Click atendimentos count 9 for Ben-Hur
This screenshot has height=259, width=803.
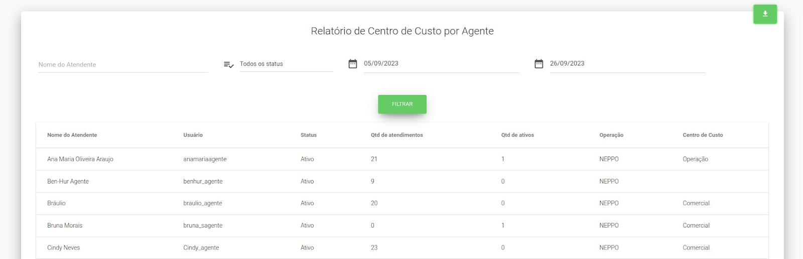[x=372, y=181]
